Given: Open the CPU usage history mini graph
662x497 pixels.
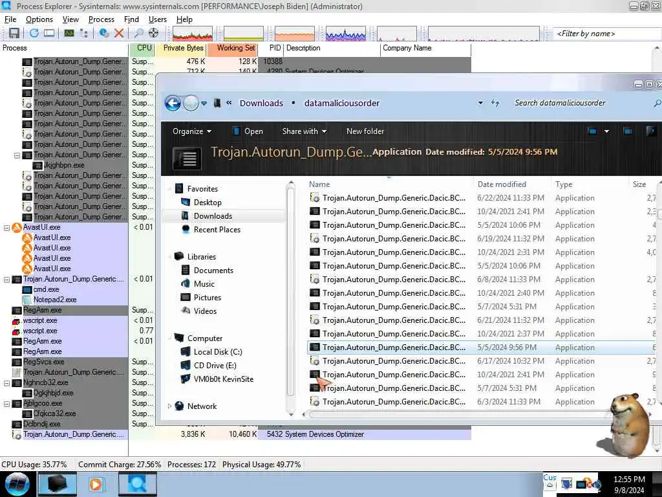Looking at the screenshot, I should point(192,34).
